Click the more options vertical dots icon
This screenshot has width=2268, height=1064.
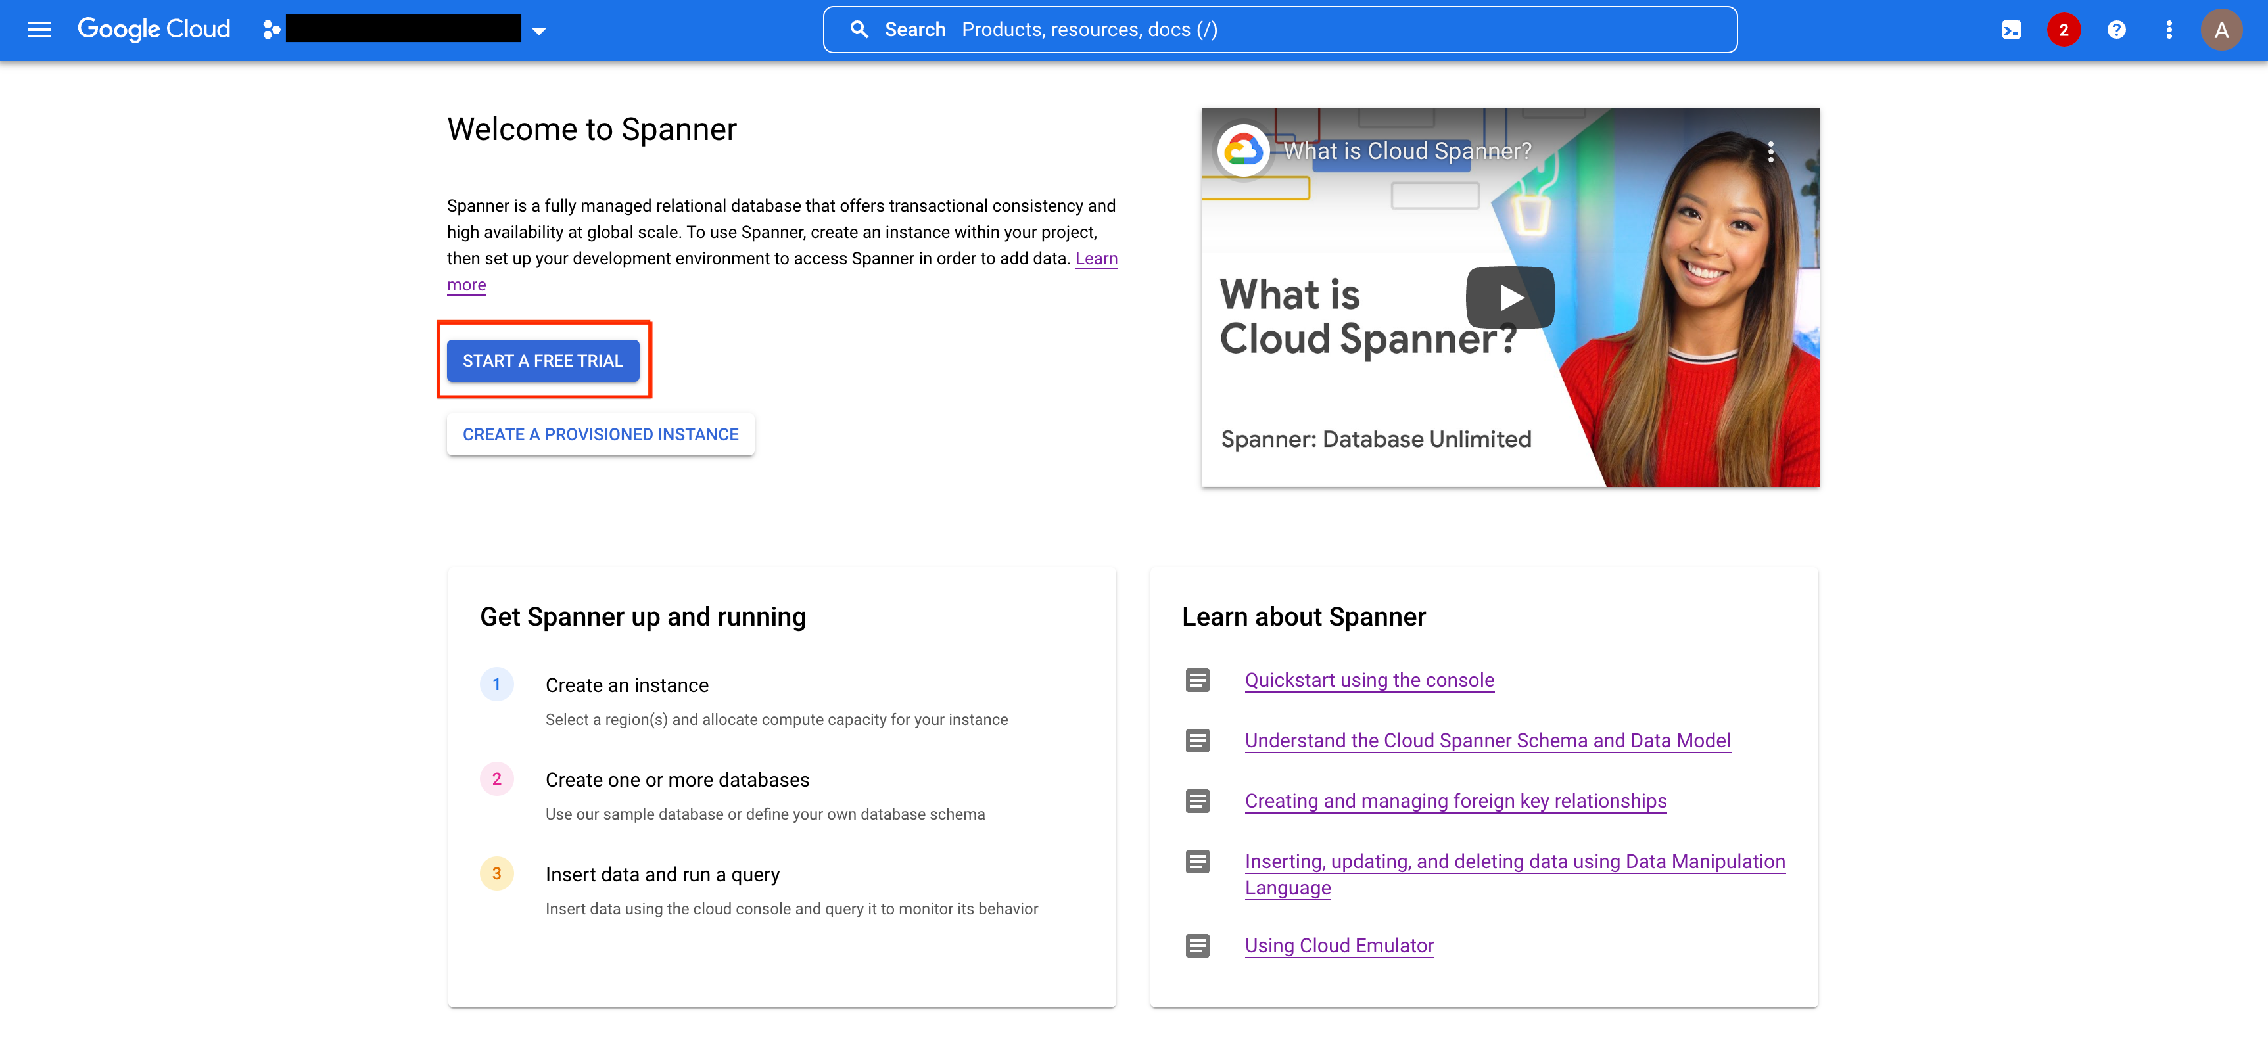point(2168,29)
